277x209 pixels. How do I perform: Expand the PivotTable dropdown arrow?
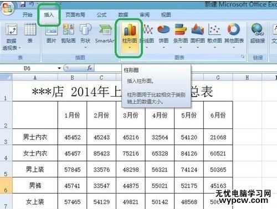[19, 48]
